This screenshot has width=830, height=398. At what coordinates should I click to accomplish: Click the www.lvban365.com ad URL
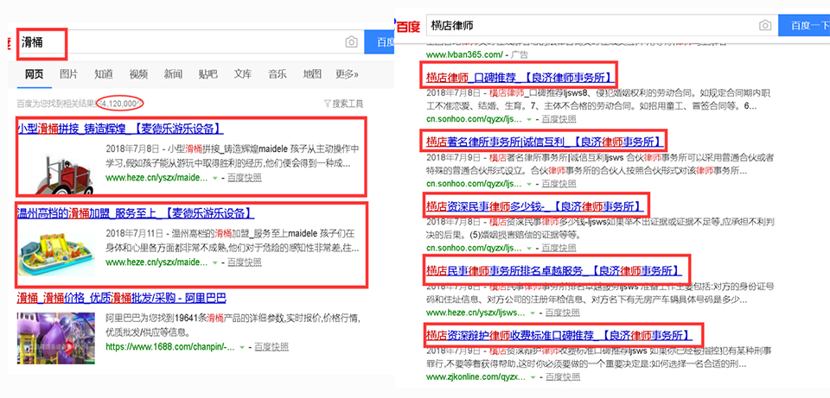click(464, 54)
